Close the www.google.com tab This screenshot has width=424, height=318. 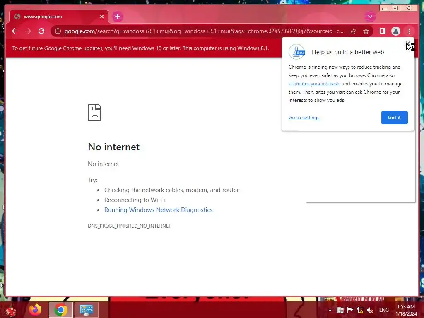[x=102, y=17]
